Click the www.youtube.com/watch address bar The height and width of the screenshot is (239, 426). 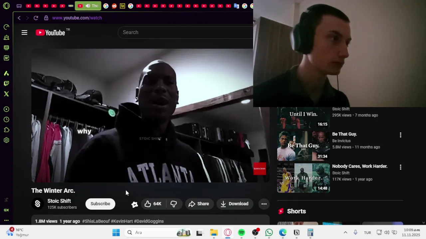tap(77, 18)
